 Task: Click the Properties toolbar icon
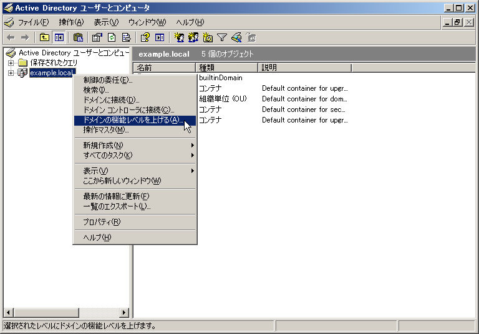click(x=97, y=37)
